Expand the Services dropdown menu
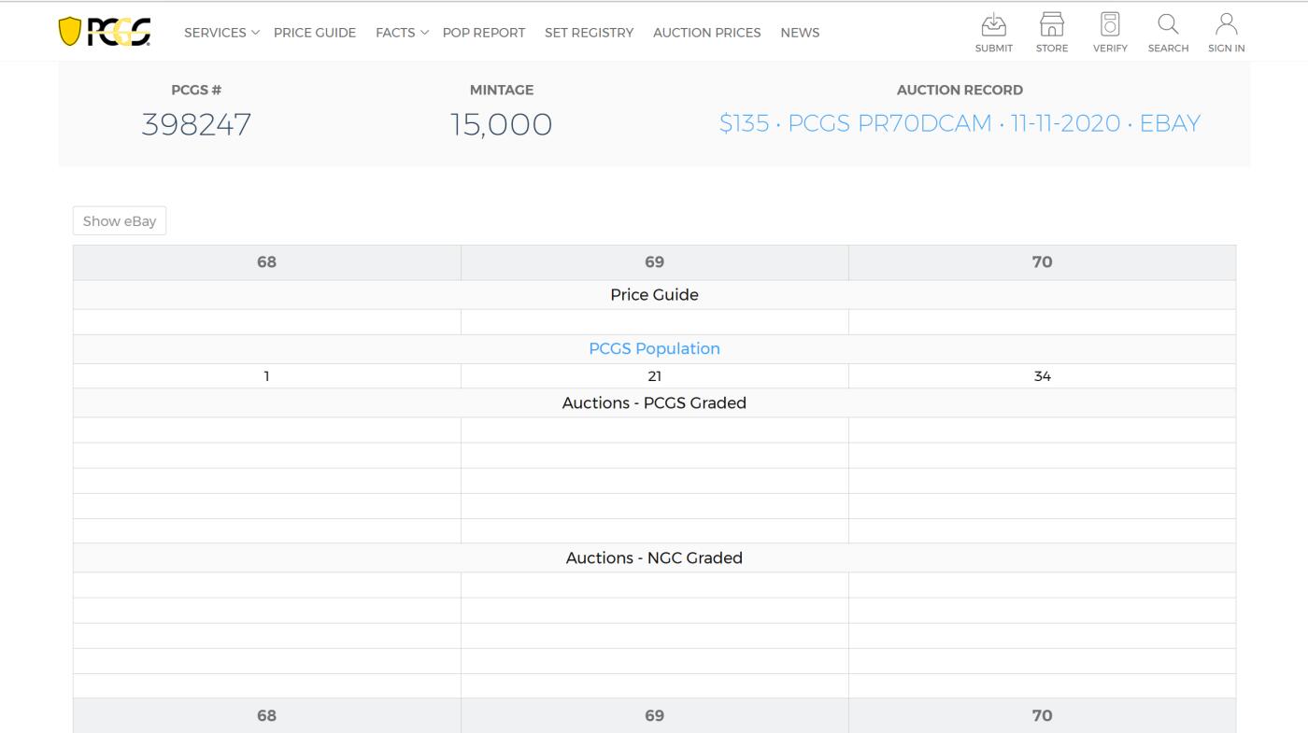Viewport: 1308px width, 733px height. (x=221, y=33)
